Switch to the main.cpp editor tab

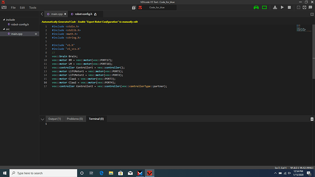point(57,14)
